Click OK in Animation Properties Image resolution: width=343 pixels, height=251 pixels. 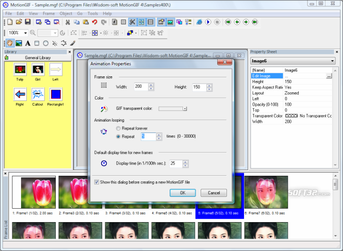[183, 193]
